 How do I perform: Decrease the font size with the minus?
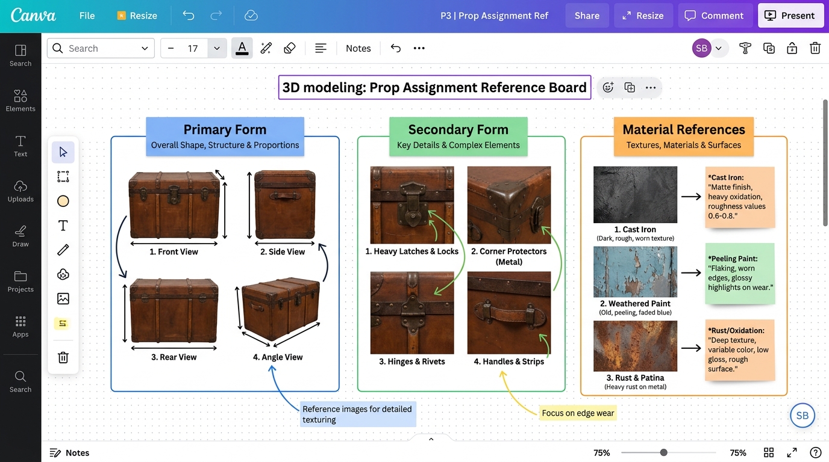(171, 48)
